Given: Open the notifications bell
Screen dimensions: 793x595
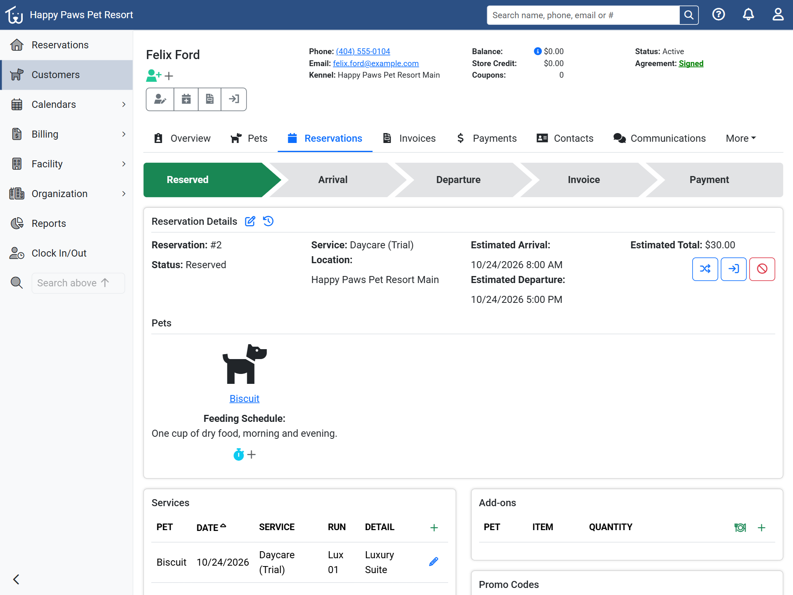Looking at the screenshot, I should 748,15.
